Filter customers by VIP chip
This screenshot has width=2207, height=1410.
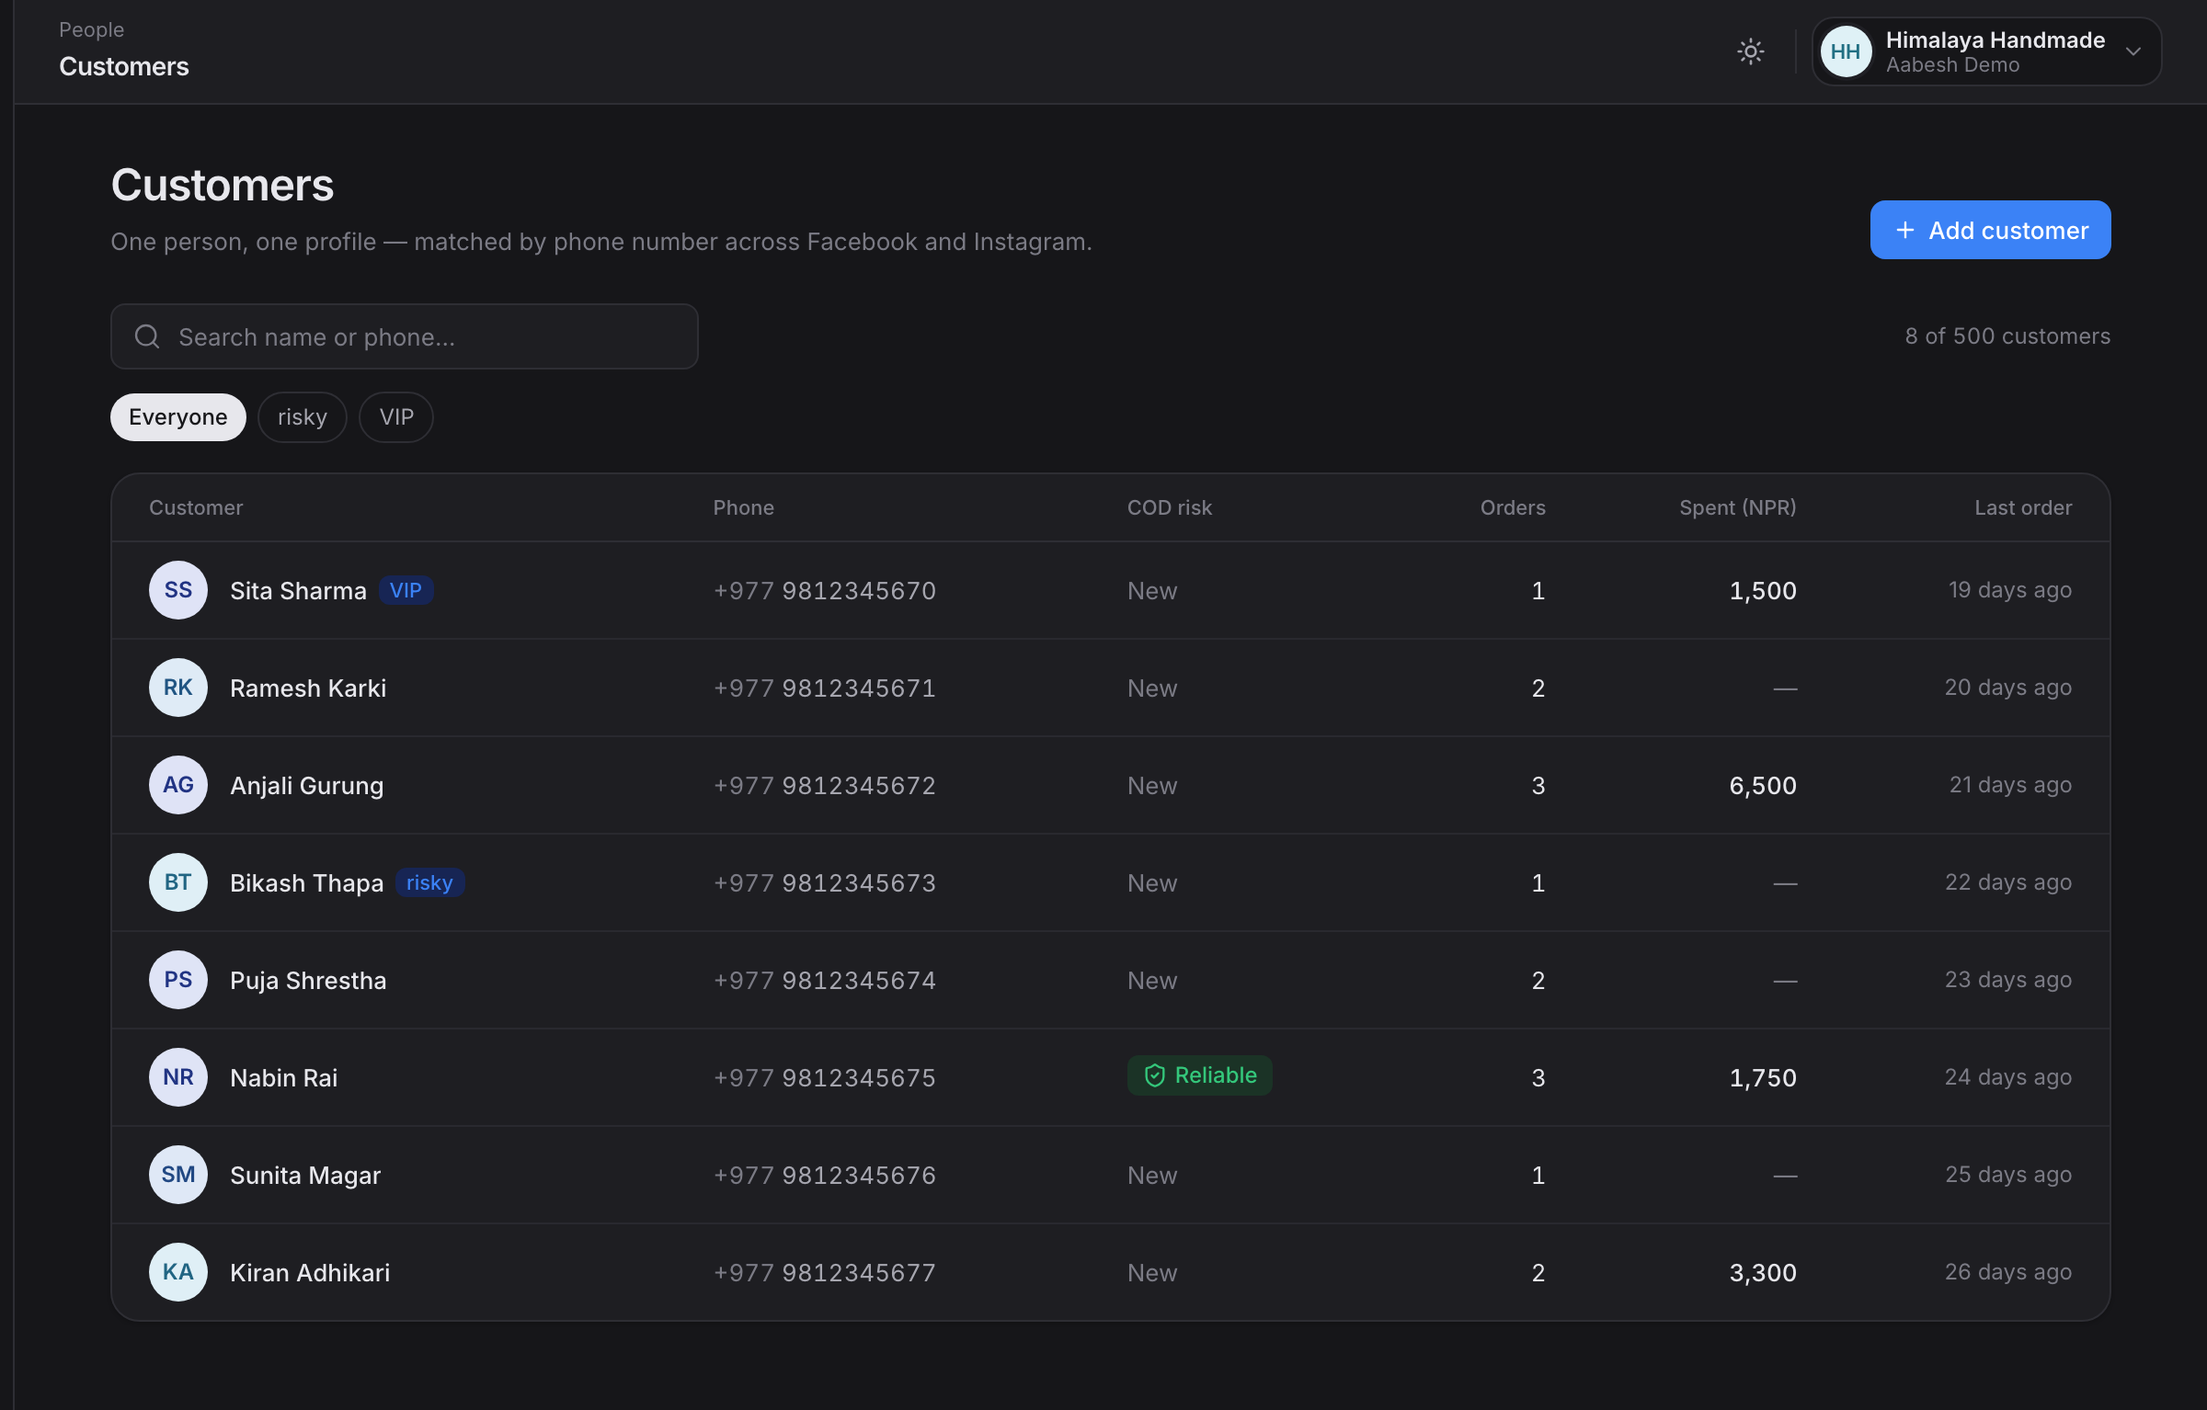(x=396, y=417)
